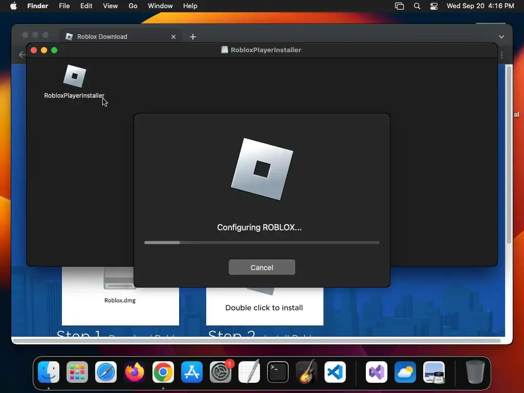Click the browser's horizontal scrollbar
Screen dimensions: 524x393
257,340
